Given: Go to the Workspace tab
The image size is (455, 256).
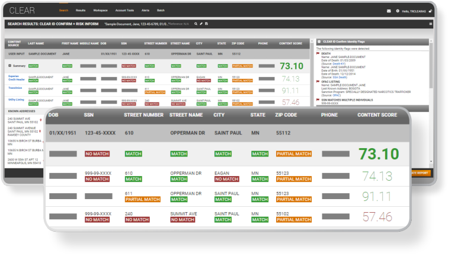Looking at the screenshot, I should tap(100, 11).
